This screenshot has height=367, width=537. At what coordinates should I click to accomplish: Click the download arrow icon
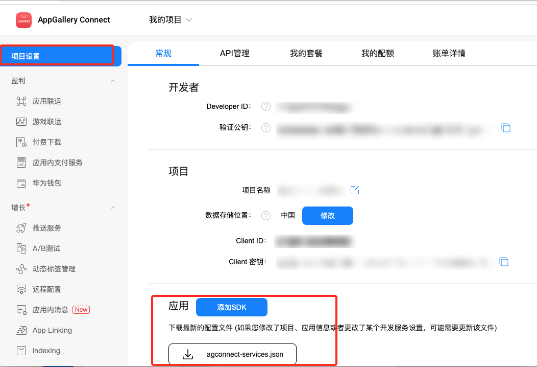pyautogui.click(x=188, y=354)
